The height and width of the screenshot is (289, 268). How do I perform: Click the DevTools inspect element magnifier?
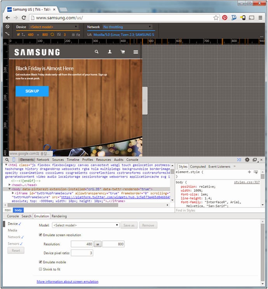point(7,159)
